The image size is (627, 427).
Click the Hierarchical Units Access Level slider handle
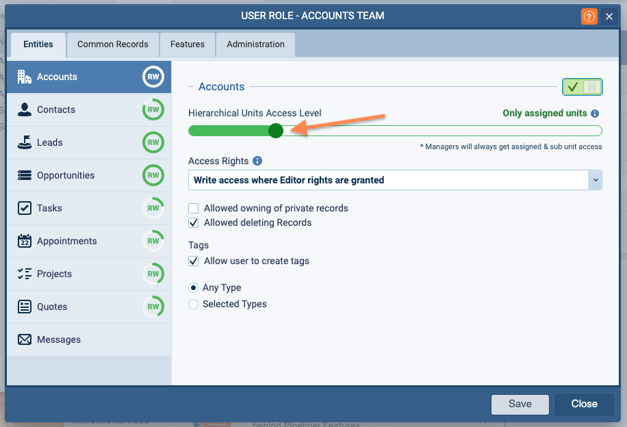(x=276, y=131)
